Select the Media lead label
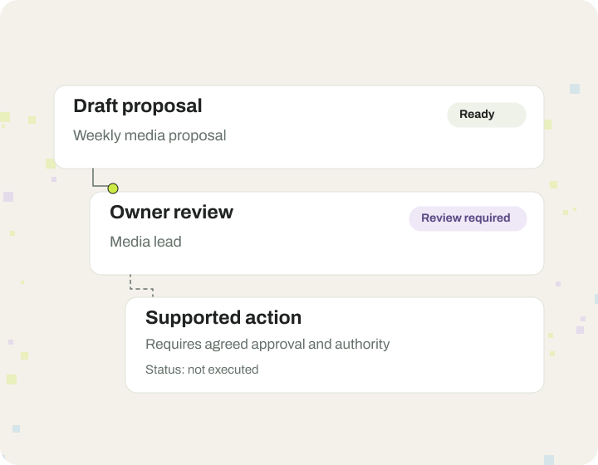Image resolution: width=598 pixels, height=465 pixels. click(145, 242)
